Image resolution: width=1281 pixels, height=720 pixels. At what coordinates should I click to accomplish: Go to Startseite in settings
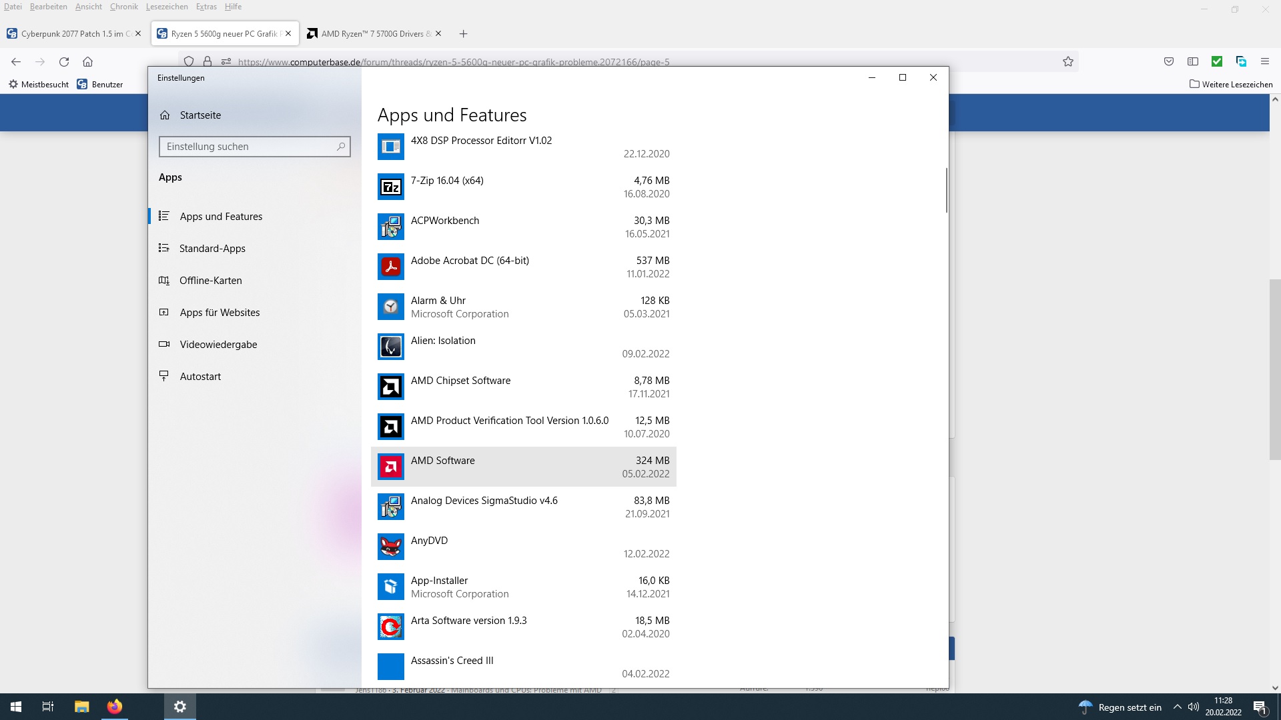coord(200,115)
